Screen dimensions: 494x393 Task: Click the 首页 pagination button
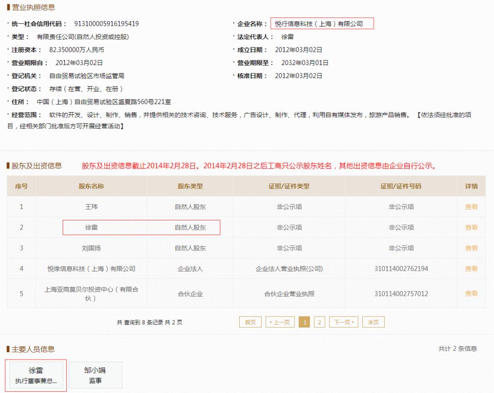[x=250, y=322]
